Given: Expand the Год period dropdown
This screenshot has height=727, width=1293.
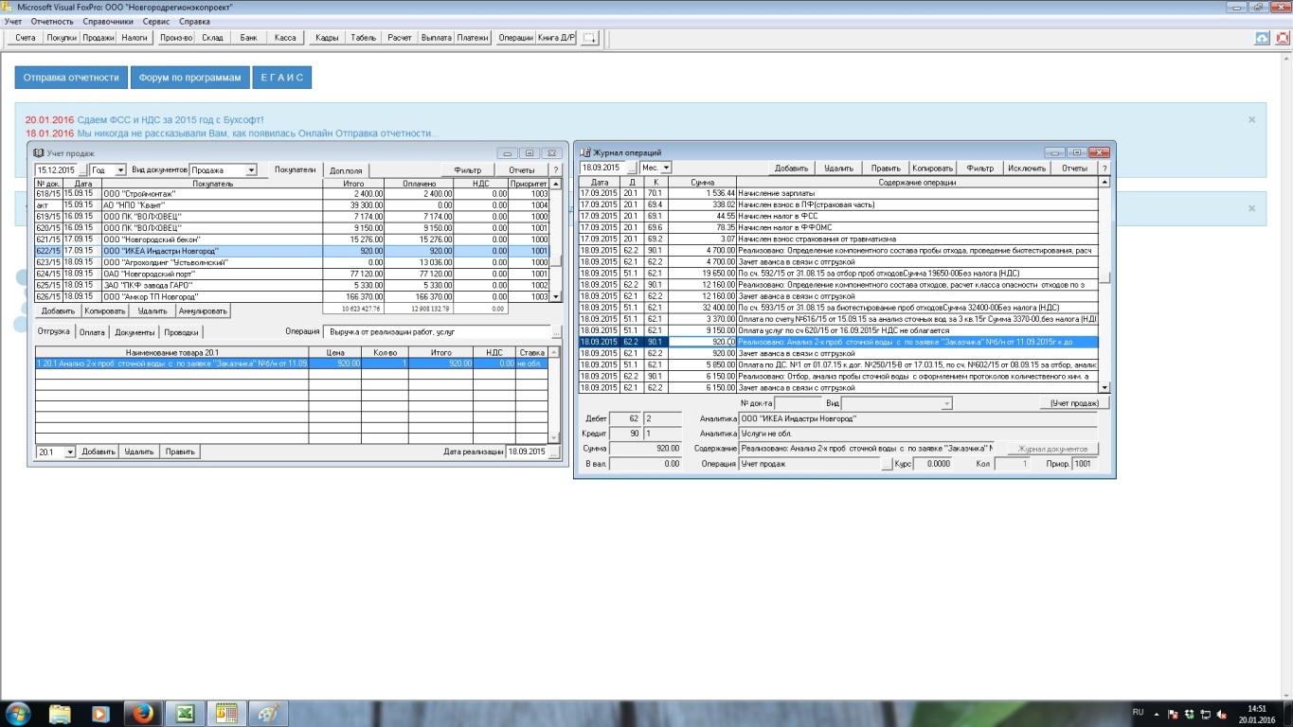Looking at the screenshot, I should (x=120, y=170).
